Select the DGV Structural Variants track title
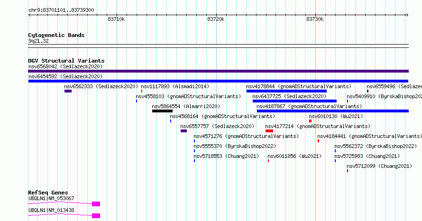Image resolution: width=422 pixels, height=221 pixels. [66, 61]
